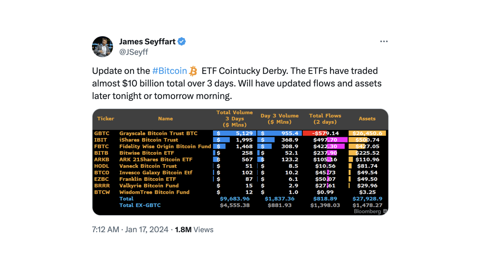Image resolution: width=481 pixels, height=270 pixels.
Task: Click the blue GBTC 5,129 total volume bar
Action: tap(234, 133)
